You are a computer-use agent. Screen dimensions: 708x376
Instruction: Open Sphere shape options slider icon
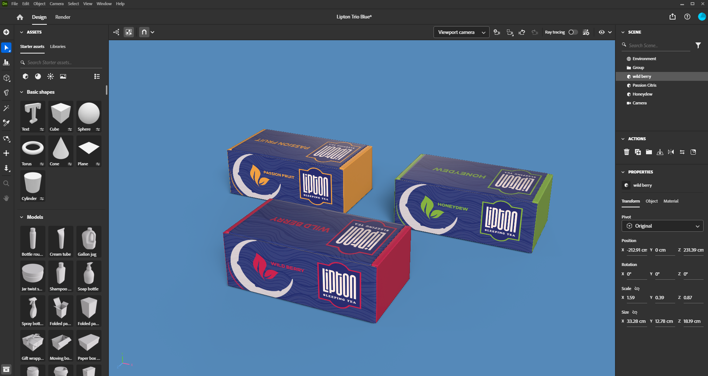tap(98, 129)
